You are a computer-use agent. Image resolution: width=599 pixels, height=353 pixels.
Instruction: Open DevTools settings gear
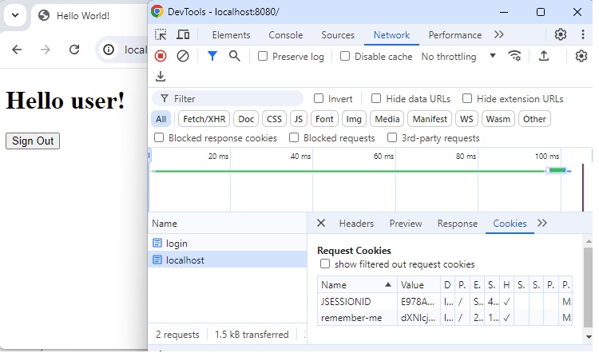pos(561,35)
